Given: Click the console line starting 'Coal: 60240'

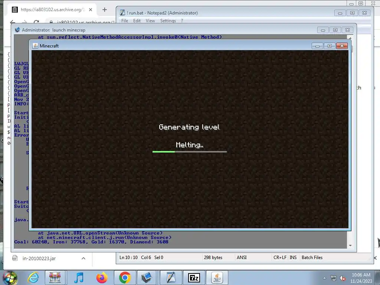Looking at the screenshot, I should coord(91,242).
